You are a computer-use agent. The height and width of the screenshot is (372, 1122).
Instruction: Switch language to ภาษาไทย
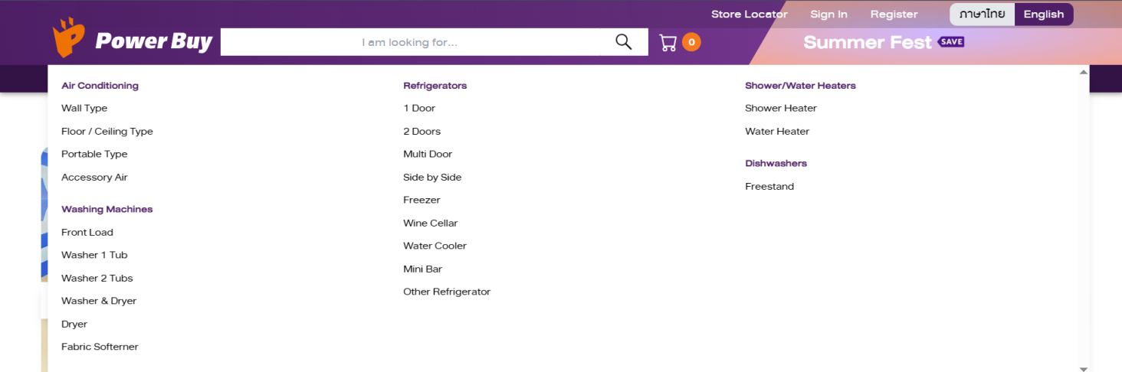pyautogui.click(x=982, y=15)
